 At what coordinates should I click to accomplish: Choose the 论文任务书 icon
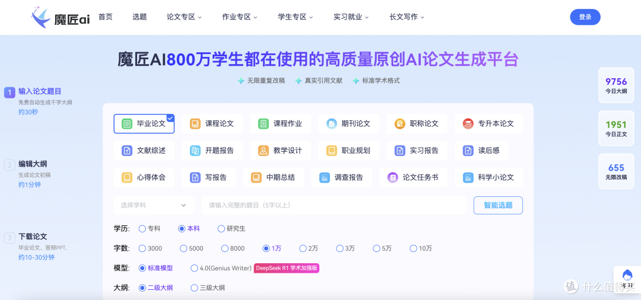click(x=394, y=177)
